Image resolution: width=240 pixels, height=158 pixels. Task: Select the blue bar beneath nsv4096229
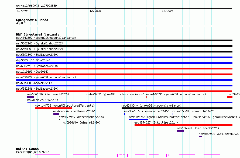[124, 80]
